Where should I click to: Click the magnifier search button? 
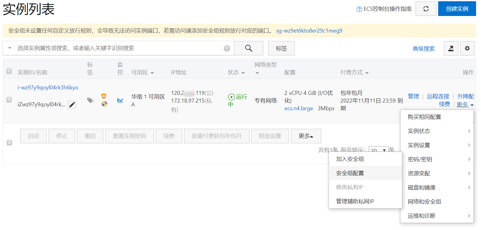click(x=249, y=48)
